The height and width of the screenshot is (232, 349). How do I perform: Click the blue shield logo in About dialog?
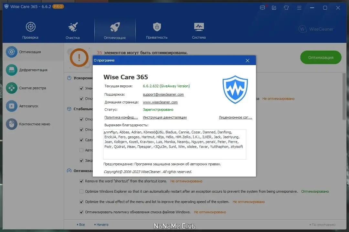tap(235, 90)
